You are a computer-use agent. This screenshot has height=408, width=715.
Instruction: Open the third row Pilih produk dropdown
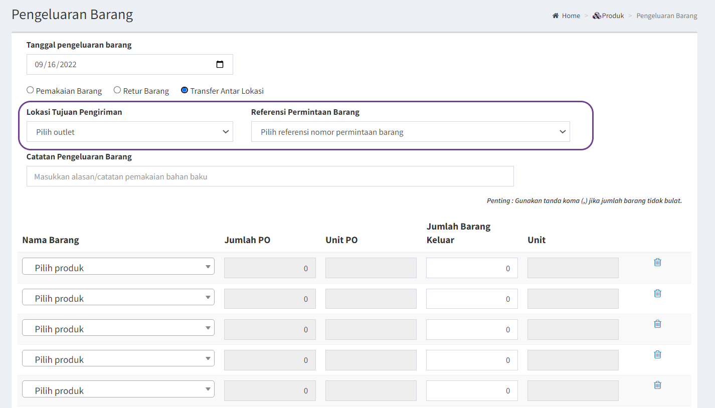[x=118, y=327]
